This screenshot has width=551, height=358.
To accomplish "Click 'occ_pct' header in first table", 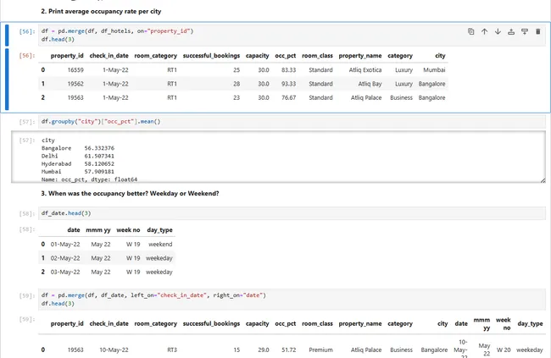I will 286,56.
